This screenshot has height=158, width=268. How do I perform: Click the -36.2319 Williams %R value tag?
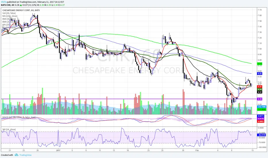[261, 135]
